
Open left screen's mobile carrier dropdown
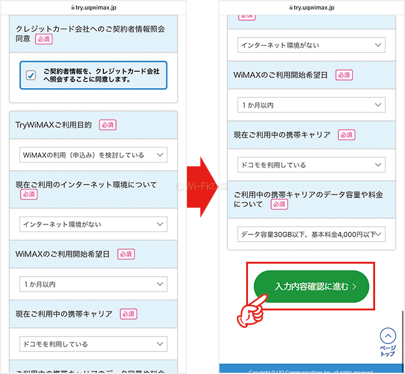tap(93, 343)
